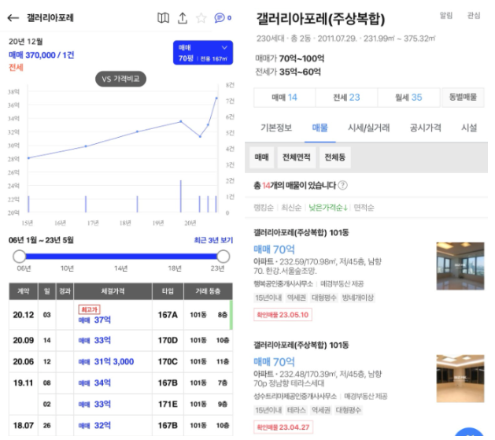This screenshot has width=495, height=440.
Task: Open the 매매 filter dropdown in gray bar
Action: [x=262, y=157]
